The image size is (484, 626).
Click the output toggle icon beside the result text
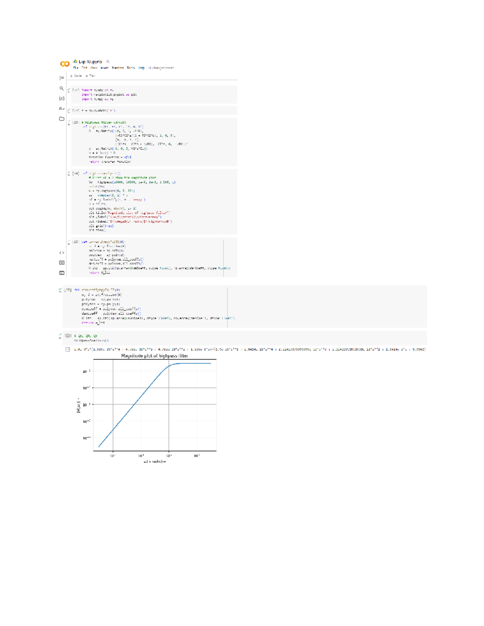tap(68, 349)
